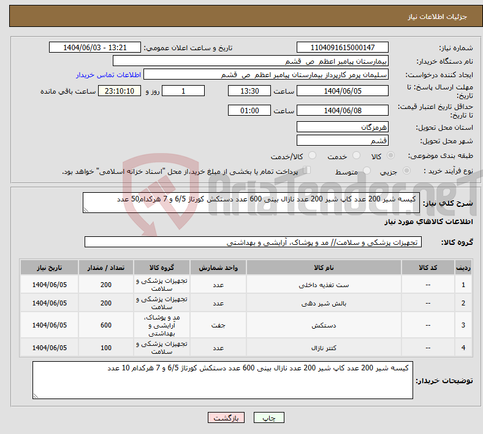Select the کالا radio button
This screenshot has height=434, width=483.
point(392,156)
